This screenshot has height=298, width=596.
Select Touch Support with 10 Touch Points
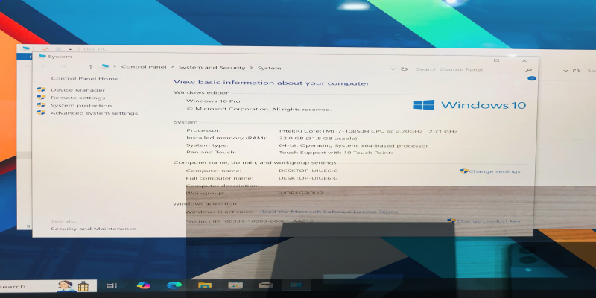pos(336,153)
